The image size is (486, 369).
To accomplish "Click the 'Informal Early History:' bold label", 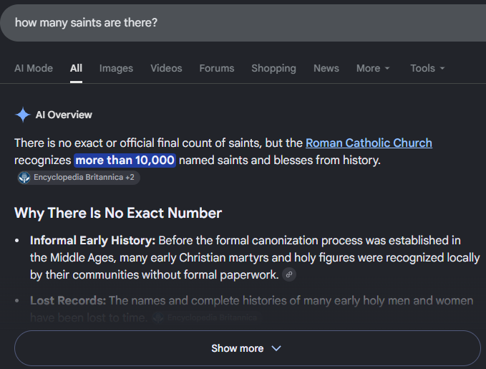I will [x=92, y=241].
